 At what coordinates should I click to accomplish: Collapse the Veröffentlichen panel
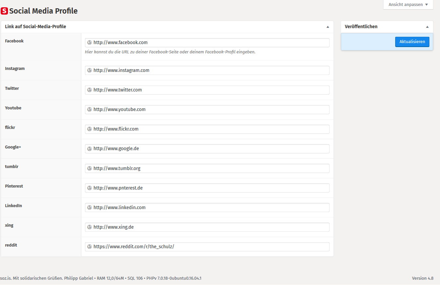pos(427,27)
